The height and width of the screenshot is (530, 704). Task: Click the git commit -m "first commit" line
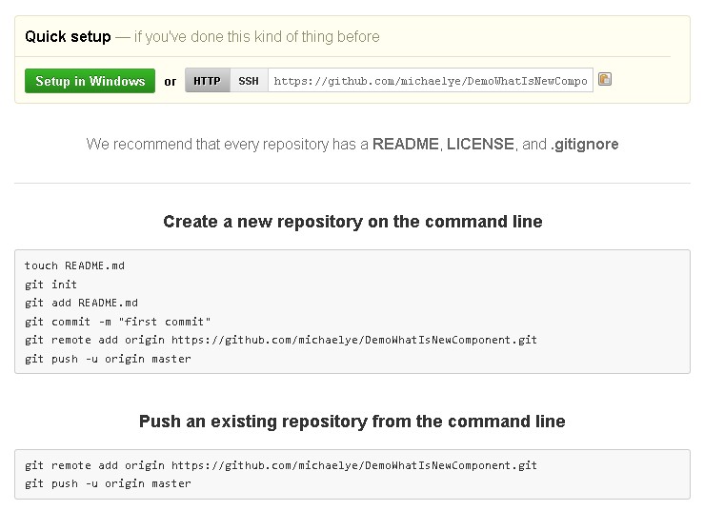pos(117,322)
